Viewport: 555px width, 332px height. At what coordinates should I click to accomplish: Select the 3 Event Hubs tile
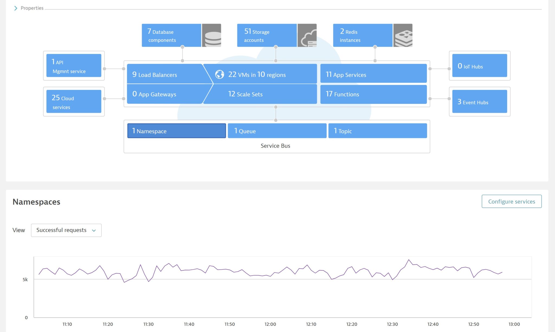coord(479,101)
